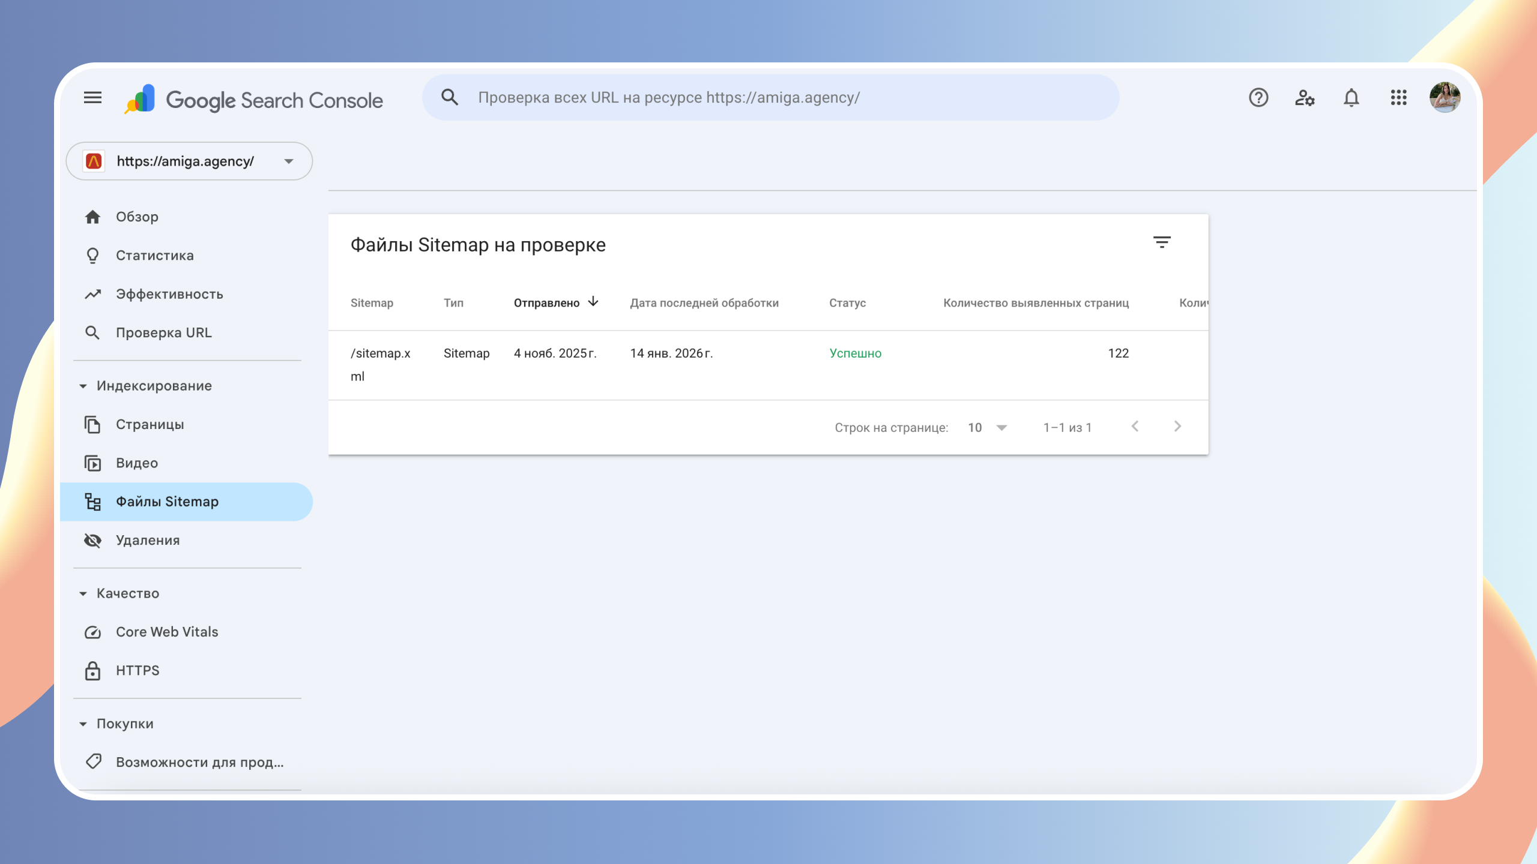Go to next table page arrow
This screenshot has width=1537, height=864.
[x=1177, y=427]
